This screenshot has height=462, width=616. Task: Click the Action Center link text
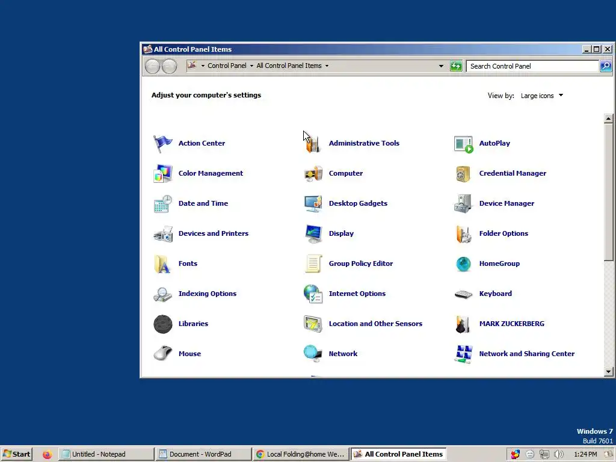coord(202,143)
